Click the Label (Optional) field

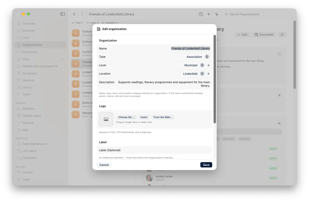[154, 150]
